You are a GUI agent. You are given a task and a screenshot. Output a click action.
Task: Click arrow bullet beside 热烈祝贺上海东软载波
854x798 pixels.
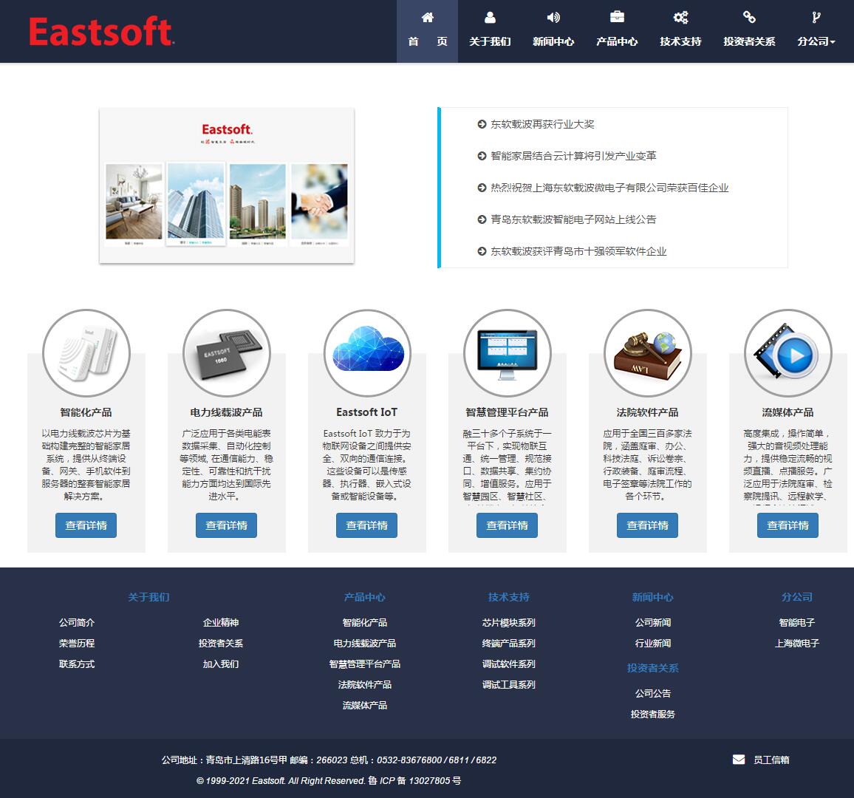click(482, 188)
